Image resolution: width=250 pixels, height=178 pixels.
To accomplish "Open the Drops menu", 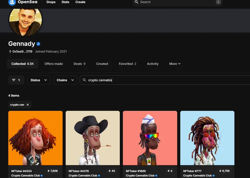I will click(51, 2).
